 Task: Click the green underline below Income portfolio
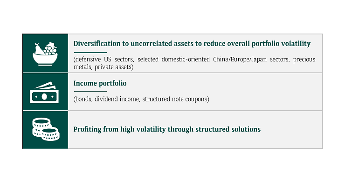coord(90,91)
